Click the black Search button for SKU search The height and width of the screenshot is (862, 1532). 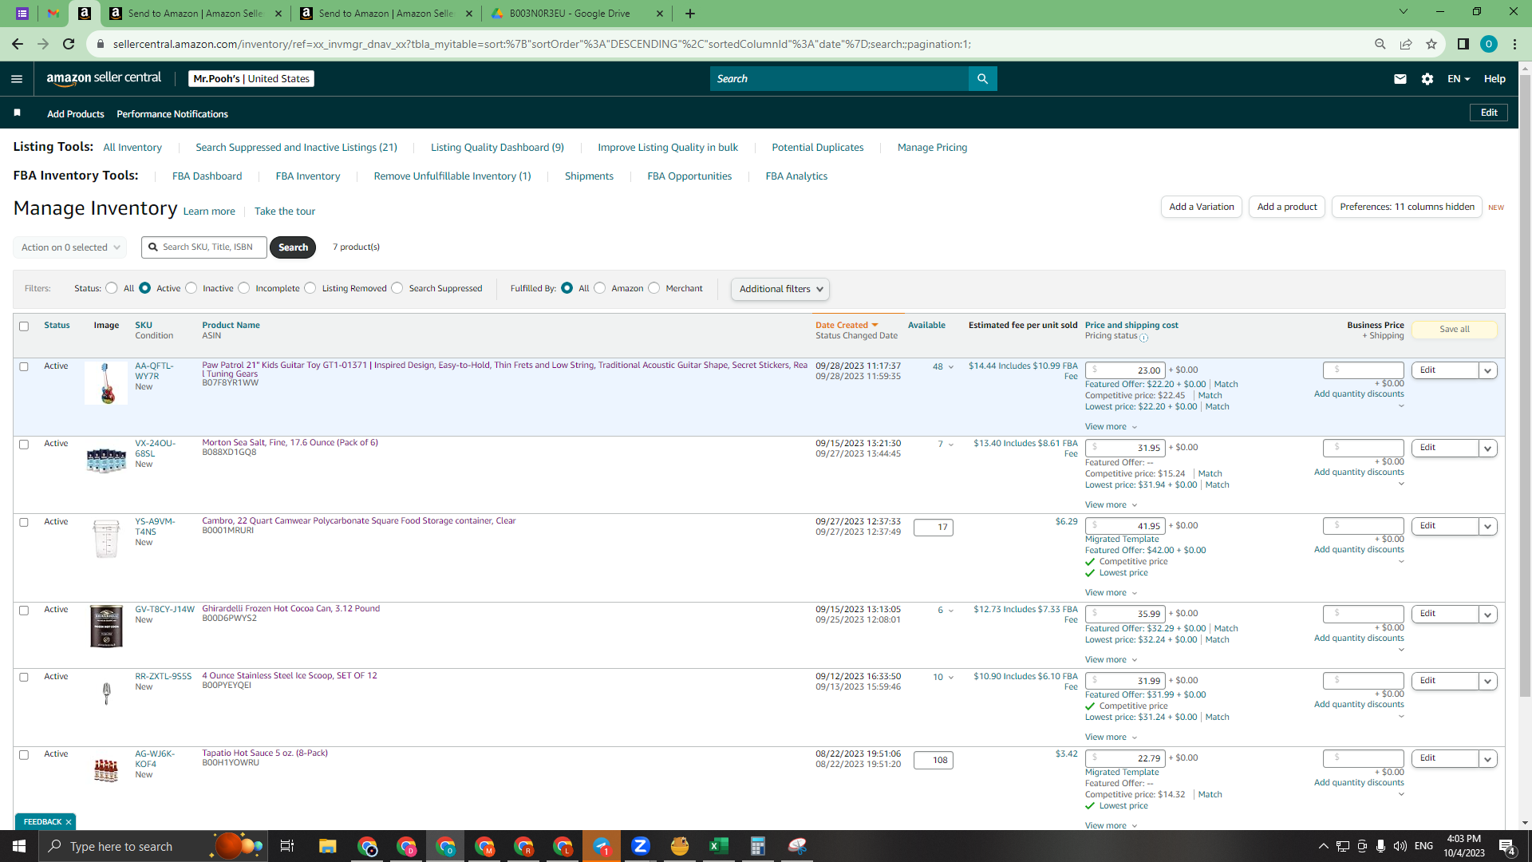293,247
